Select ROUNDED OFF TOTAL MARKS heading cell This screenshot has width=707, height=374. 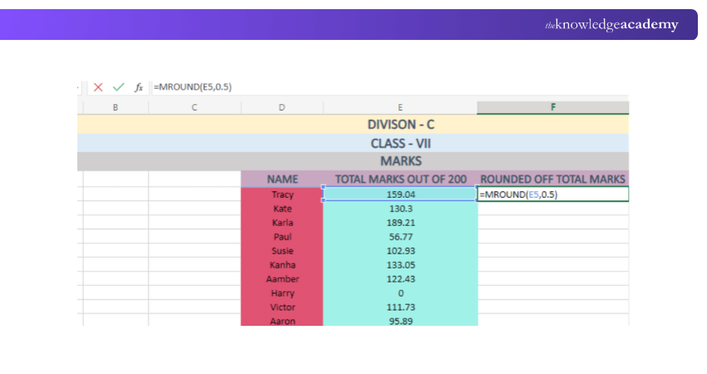point(553,179)
